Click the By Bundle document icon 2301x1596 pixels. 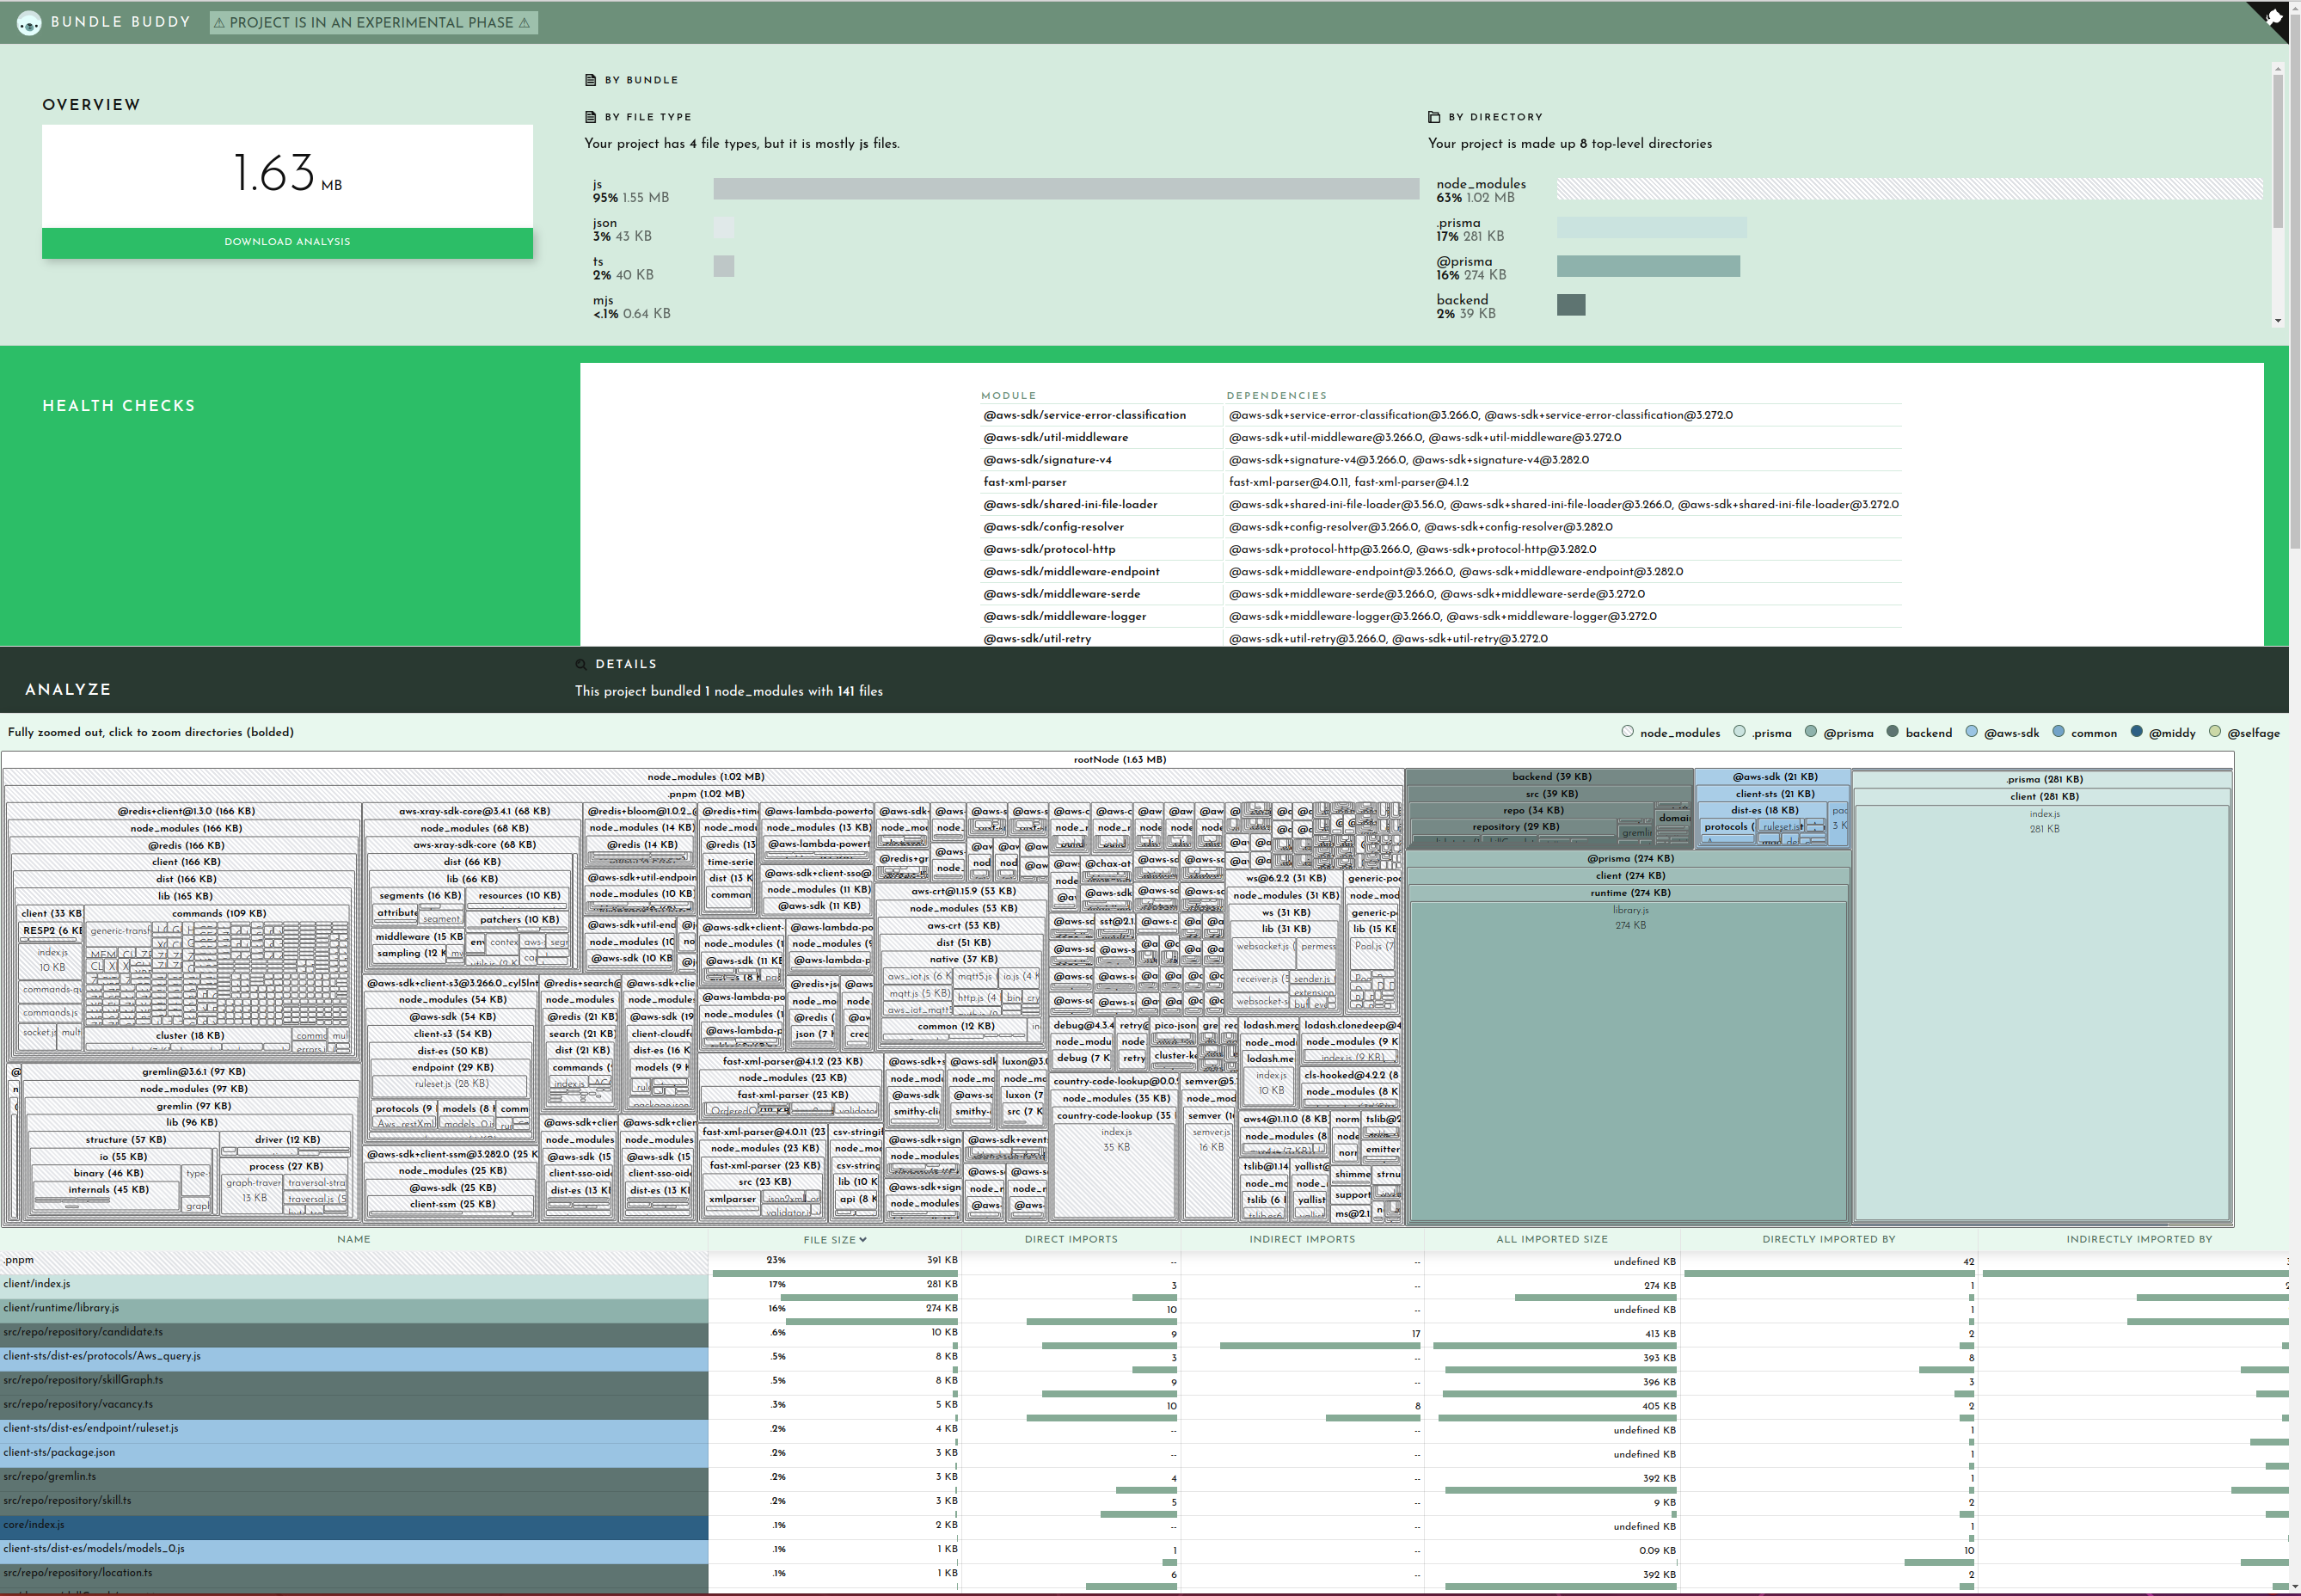pyautogui.click(x=590, y=80)
